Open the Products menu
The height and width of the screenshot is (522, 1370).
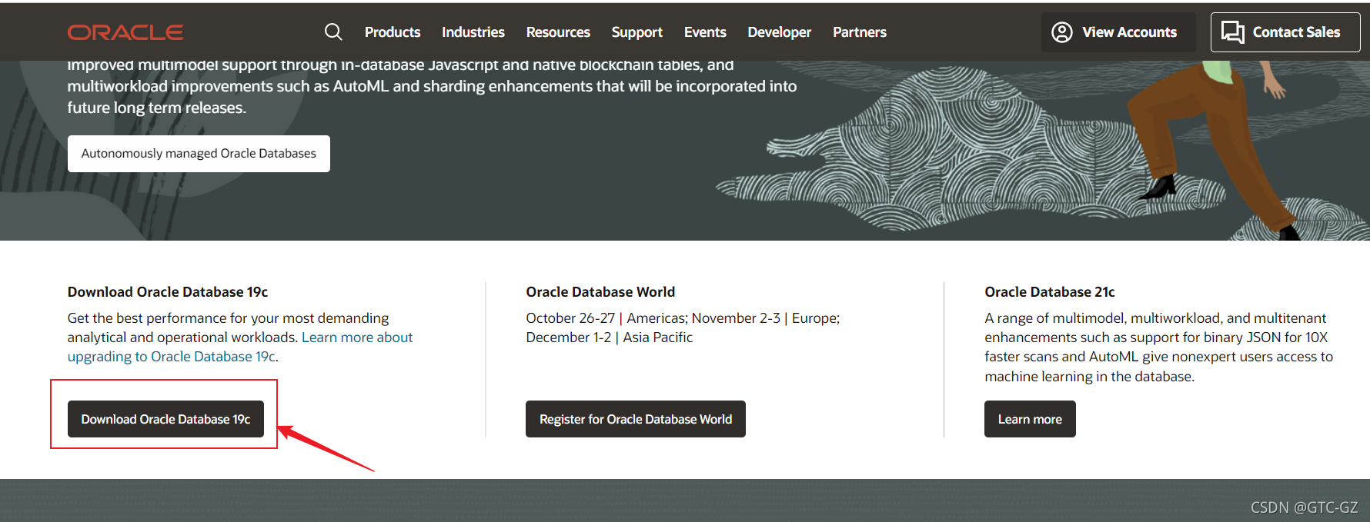pos(393,32)
